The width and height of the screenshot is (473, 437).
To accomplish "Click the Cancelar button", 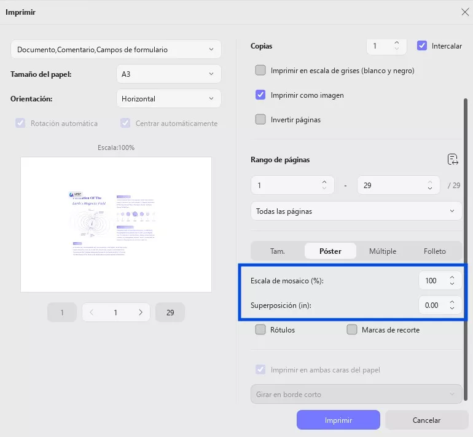I will pos(426,420).
